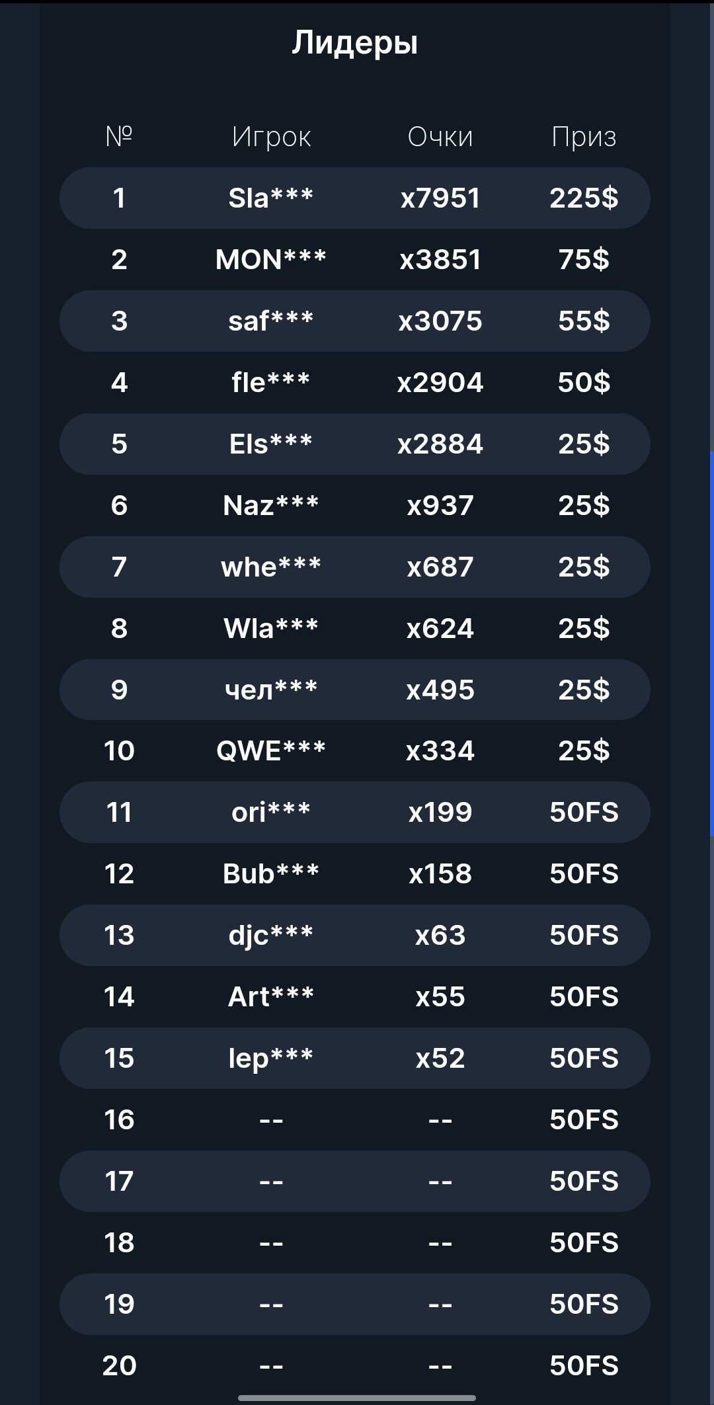Tap the Лидеры heading
Image resolution: width=714 pixels, height=1405 pixels.
pyautogui.click(x=355, y=43)
